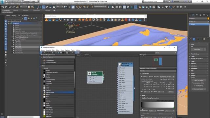
Task: Open the Material menu in Slate Material Editor
Action: click(x=48, y=50)
